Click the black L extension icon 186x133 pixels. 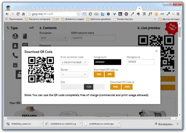pyautogui.click(x=120, y=14)
